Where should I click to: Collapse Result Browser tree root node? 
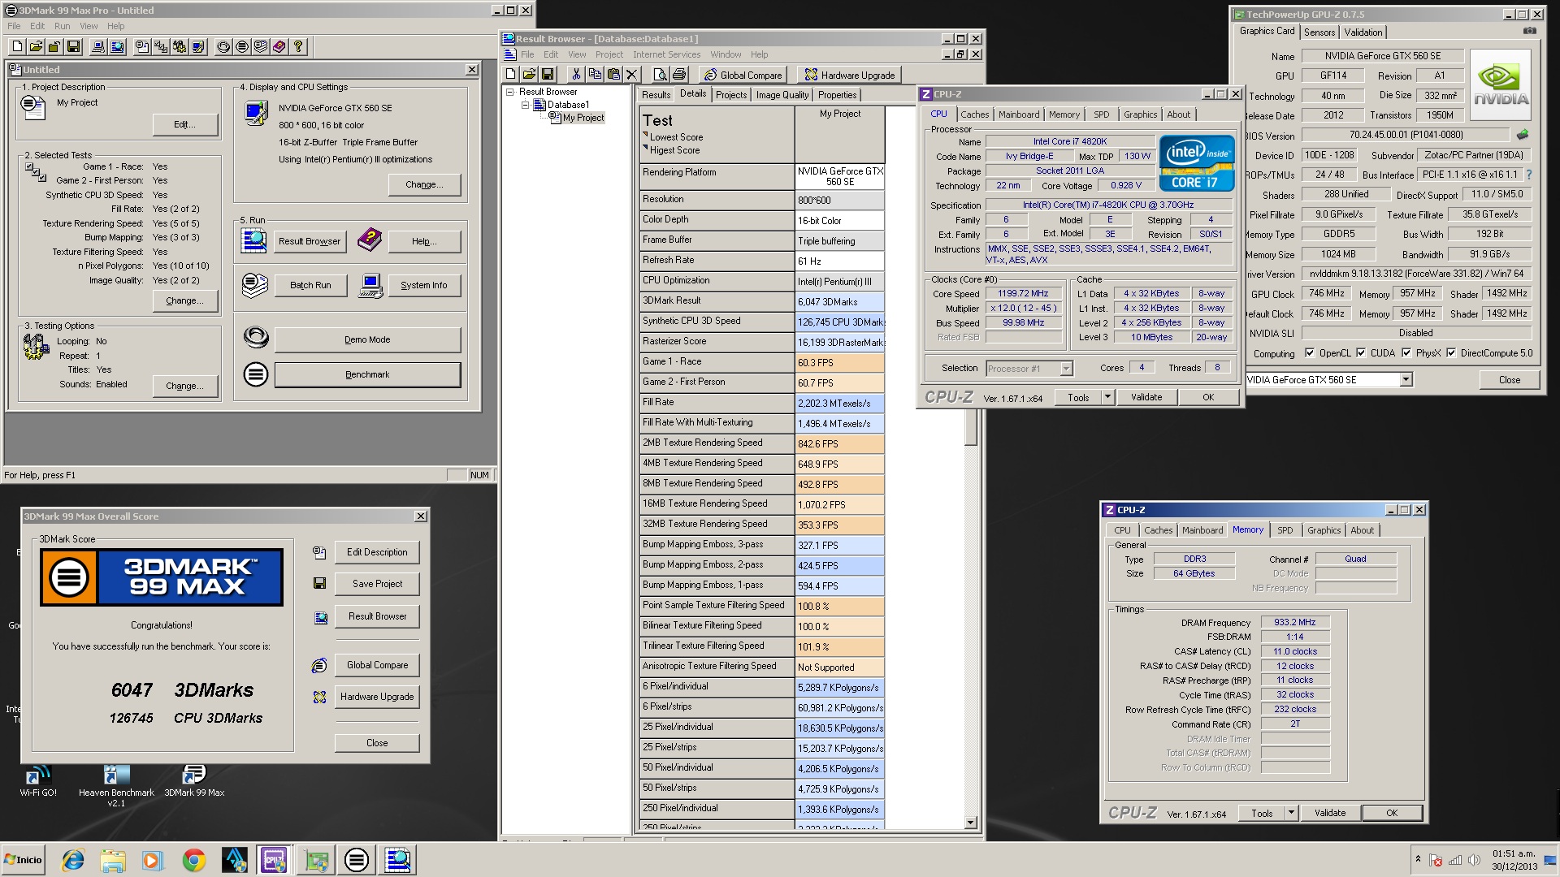coord(510,92)
